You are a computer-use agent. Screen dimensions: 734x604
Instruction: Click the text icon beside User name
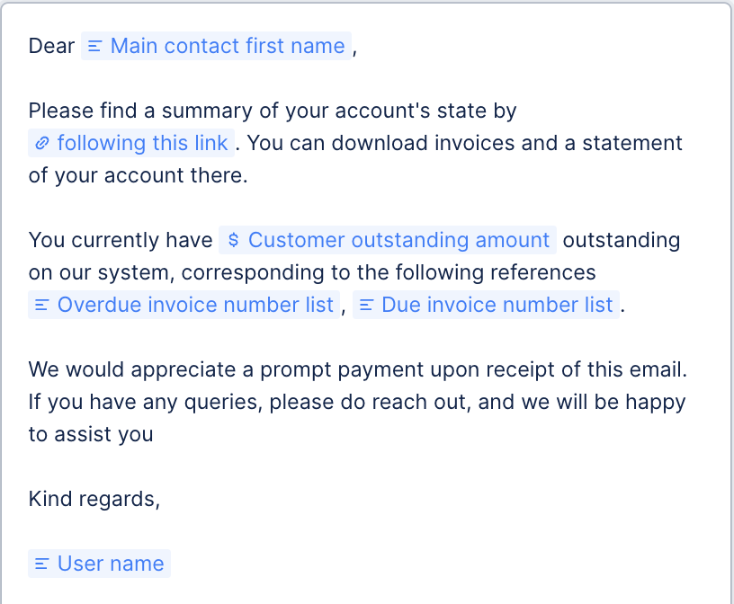[41, 564]
